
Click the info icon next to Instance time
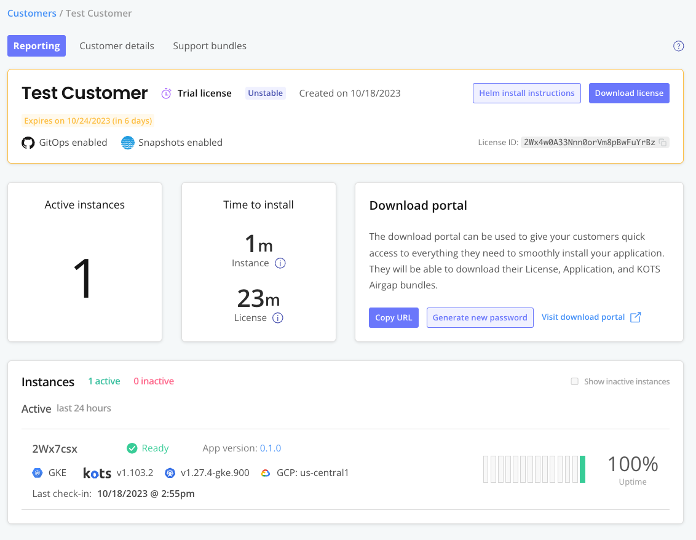pos(280,263)
